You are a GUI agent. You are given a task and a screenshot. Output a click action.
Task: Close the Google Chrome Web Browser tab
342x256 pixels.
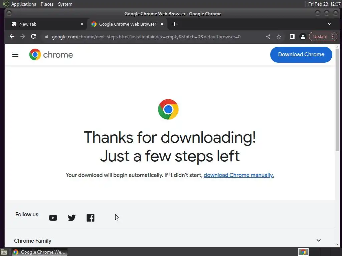click(162, 24)
